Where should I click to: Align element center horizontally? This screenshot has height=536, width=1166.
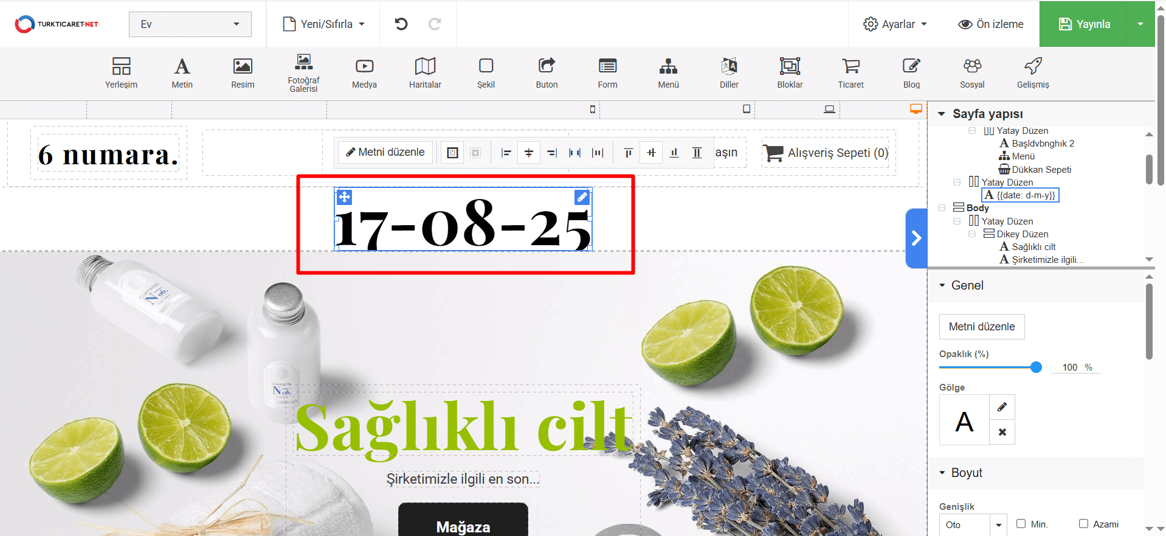coord(529,153)
